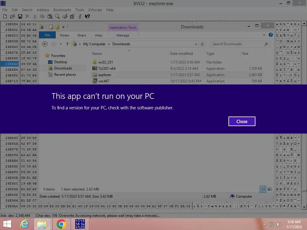This screenshot has height=230, width=307.
Task: Click the Save icon in XVI32 toolbar
Action: coord(20,16)
